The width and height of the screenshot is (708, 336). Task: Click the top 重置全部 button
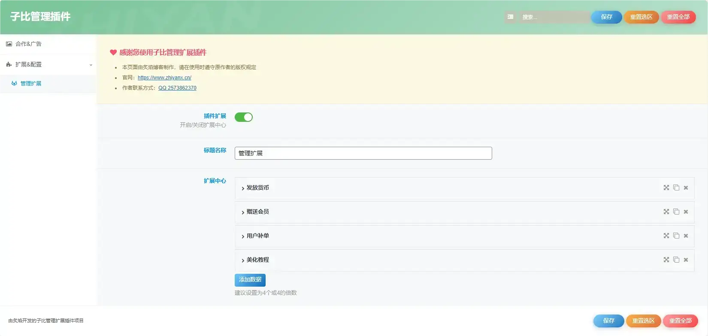(678, 17)
